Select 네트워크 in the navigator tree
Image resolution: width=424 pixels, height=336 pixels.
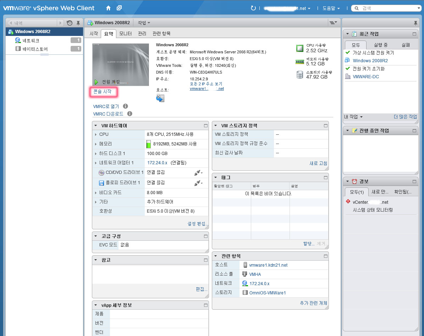click(x=31, y=41)
